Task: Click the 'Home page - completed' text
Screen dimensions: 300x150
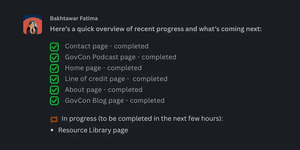Action: (x=103, y=68)
